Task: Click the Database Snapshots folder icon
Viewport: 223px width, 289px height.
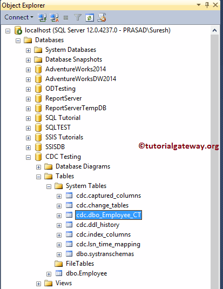Action: click(x=38, y=59)
